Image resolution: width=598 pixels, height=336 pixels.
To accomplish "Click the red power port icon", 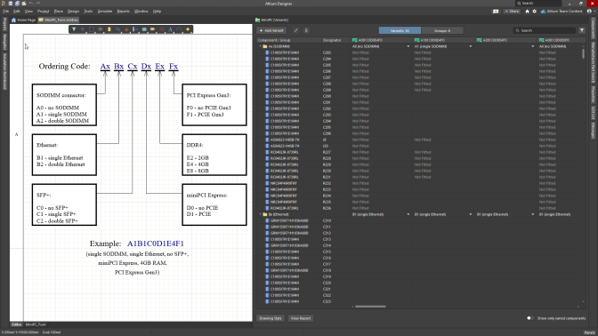I will click(126, 29).
